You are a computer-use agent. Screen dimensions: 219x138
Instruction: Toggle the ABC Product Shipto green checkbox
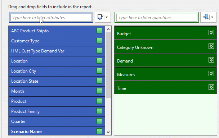(x=99, y=31)
